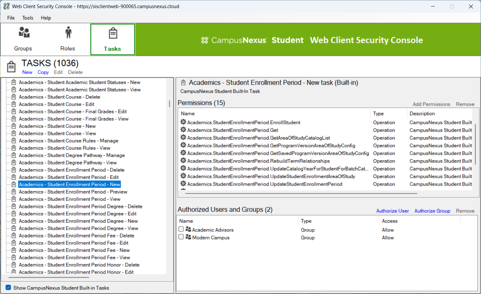Click the app logo in the title bar
The image size is (481, 294).
pos(6,6)
